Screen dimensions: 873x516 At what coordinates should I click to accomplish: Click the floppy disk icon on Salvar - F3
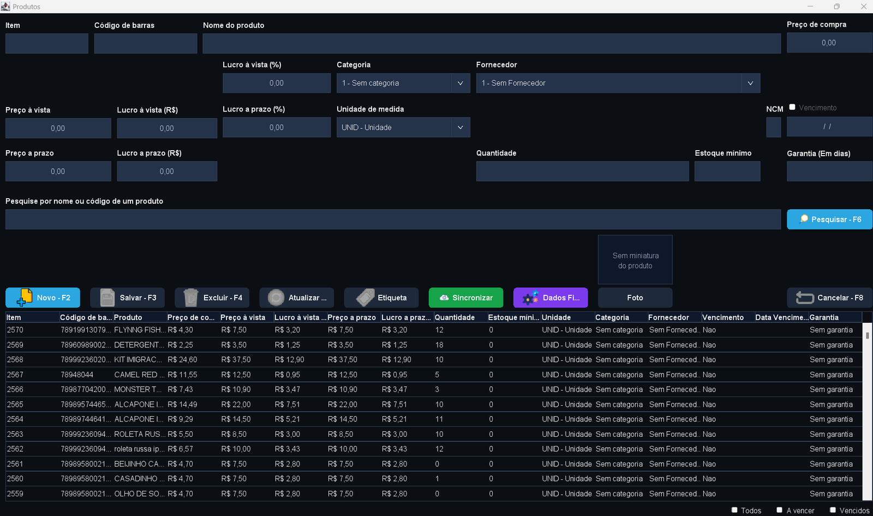coord(107,298)
